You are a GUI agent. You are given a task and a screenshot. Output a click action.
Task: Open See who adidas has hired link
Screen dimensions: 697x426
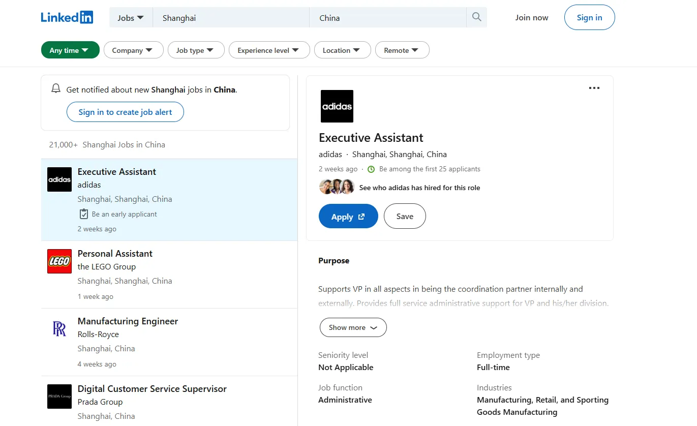pyautogui.click(x=419, y=188)
